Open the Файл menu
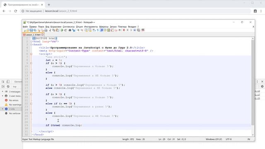This screenshot has width=265, height=149. [25, 26]
